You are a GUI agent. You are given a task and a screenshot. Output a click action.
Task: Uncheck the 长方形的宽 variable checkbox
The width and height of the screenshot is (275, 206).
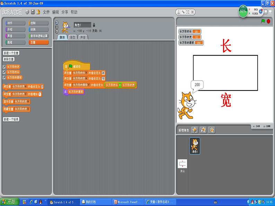[x=4, y=67]
